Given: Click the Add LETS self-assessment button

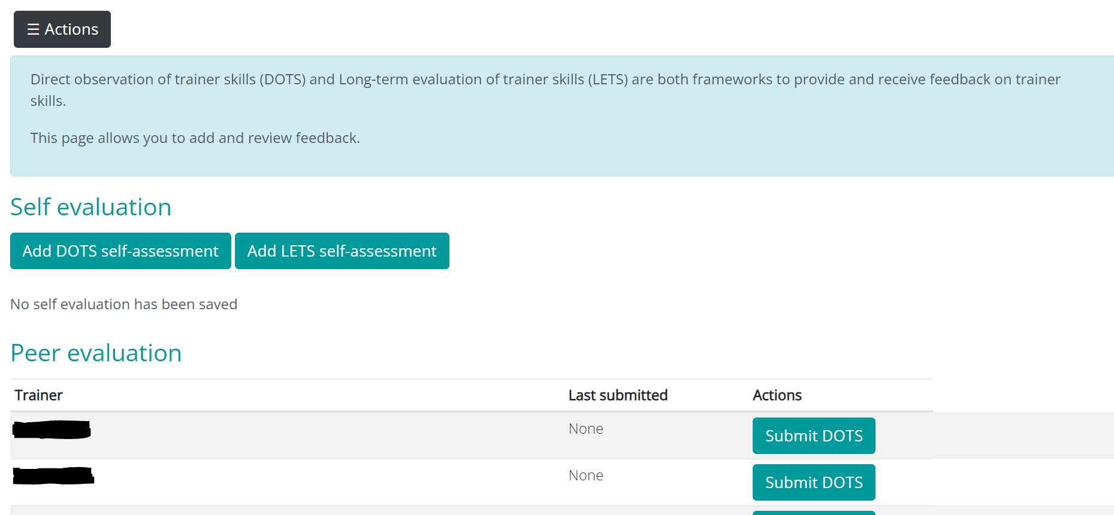Looking at the screenshot, I should [x=342, y=251].
